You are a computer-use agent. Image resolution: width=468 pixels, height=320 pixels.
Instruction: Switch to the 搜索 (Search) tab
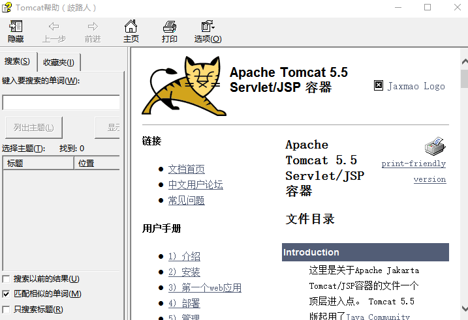click(x=17, y=62)
